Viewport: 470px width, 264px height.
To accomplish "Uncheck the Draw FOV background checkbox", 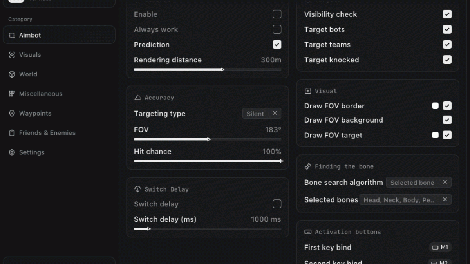I will point(447,120).
